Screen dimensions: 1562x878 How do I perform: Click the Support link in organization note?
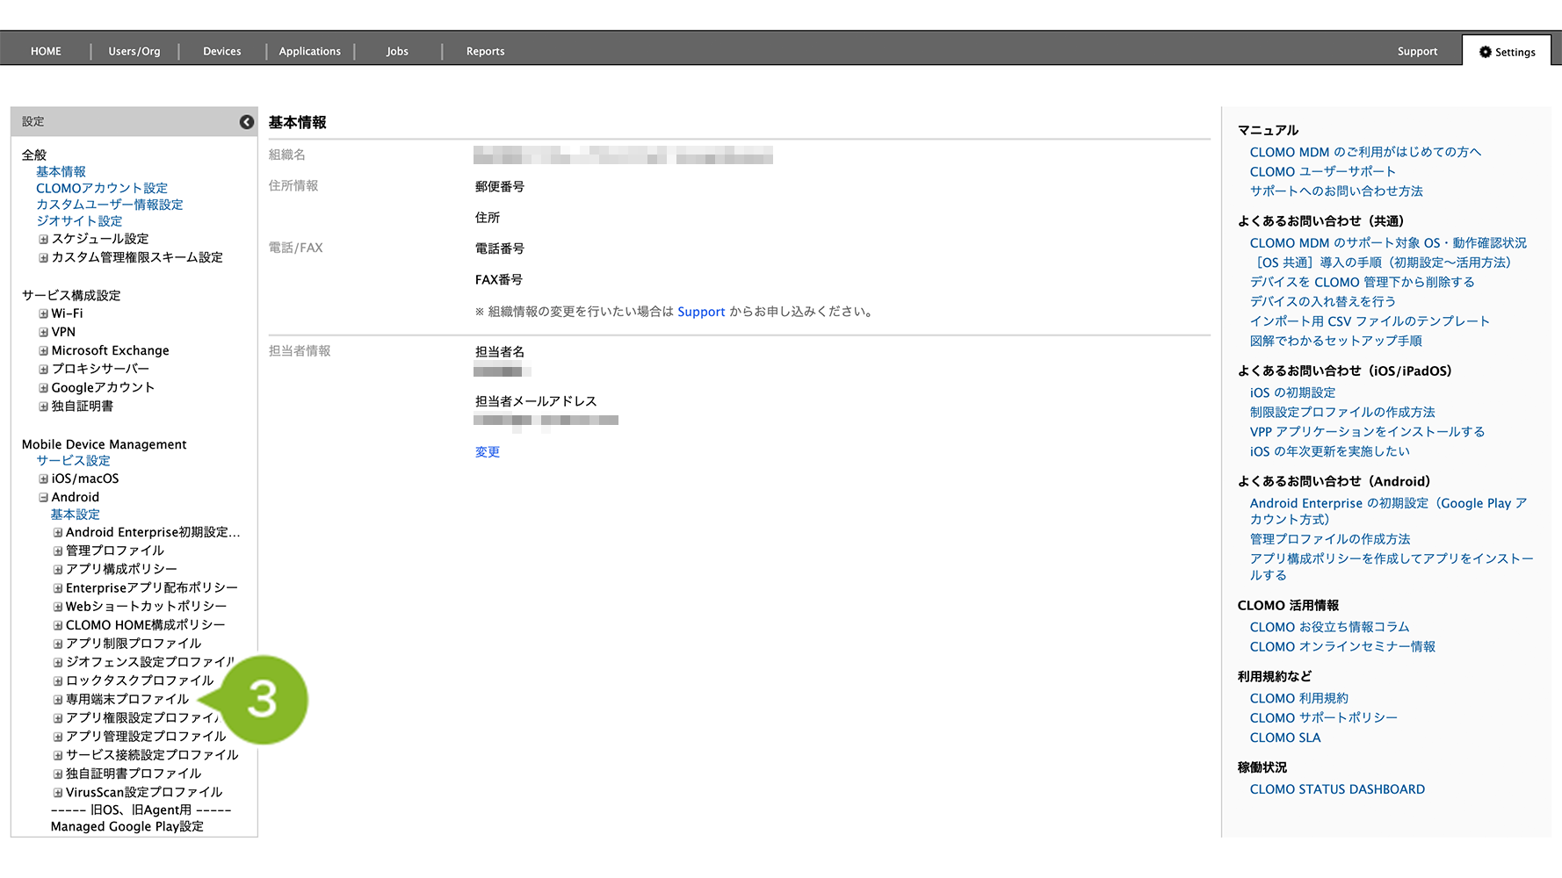[x=701, y=312]
